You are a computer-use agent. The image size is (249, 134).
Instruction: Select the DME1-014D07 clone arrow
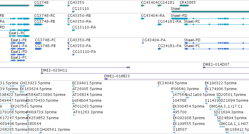[x=226, y=67]
